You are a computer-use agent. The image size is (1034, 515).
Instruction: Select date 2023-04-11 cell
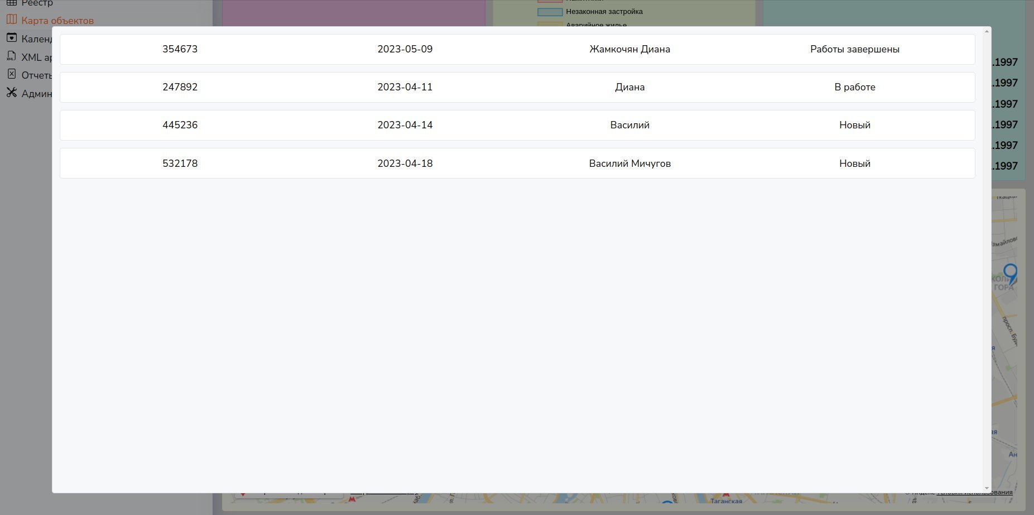pos(405,87)
